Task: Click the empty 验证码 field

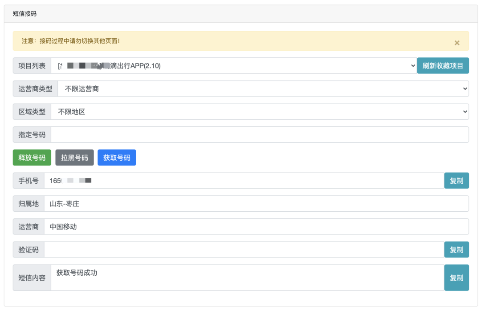Action: coord(244,250)
